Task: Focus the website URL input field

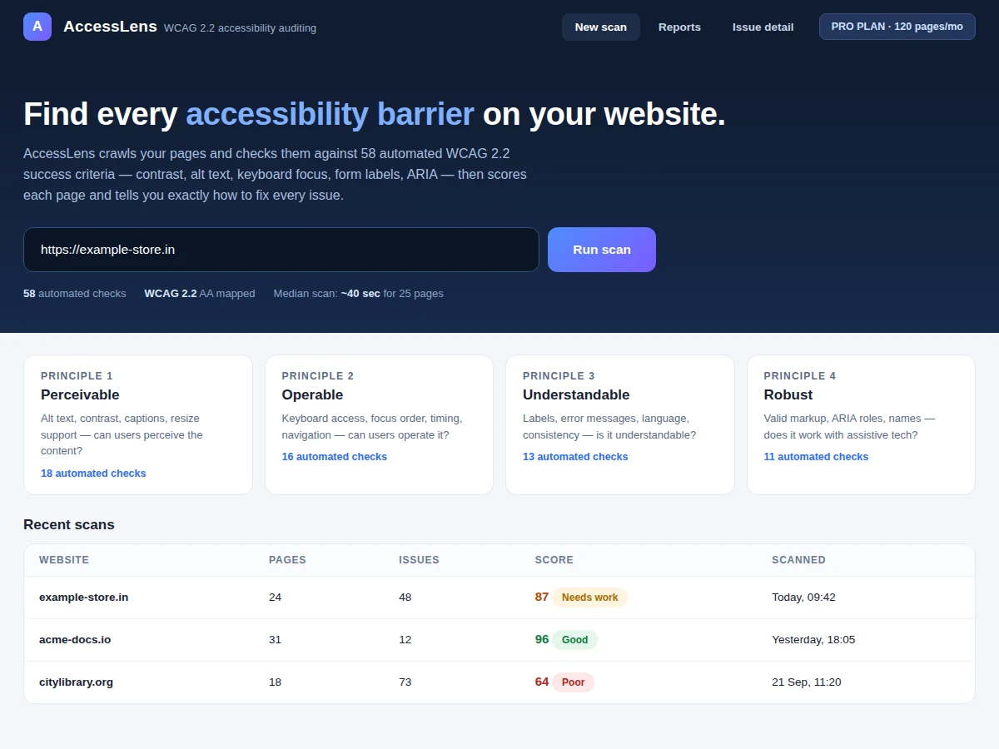Action: (x=281, y=250)
